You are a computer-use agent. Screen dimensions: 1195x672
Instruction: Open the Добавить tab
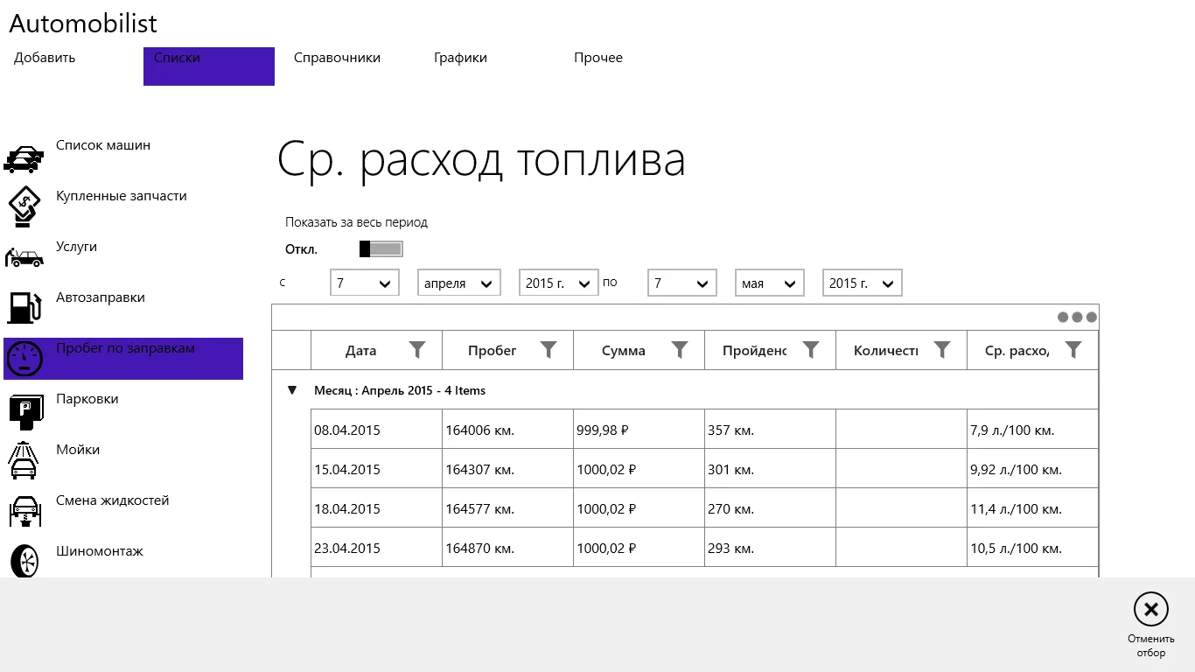pos(45,58)
